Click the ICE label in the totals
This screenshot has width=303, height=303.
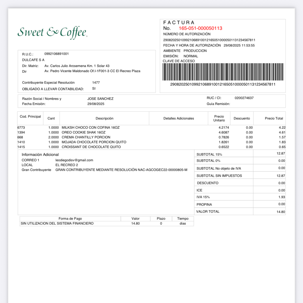tap(199, 190)
